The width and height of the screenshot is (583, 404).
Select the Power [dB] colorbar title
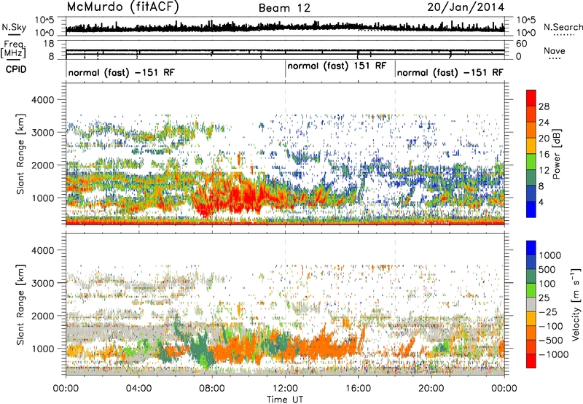[x=557, y=154]
